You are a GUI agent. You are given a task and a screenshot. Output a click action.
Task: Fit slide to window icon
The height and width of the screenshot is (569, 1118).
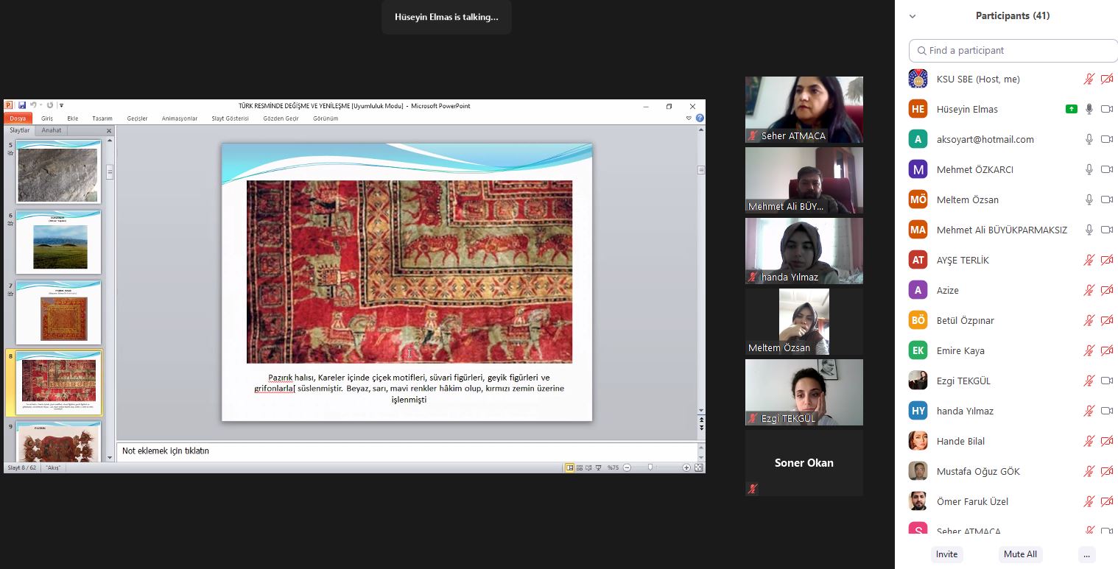click(698, 467)
